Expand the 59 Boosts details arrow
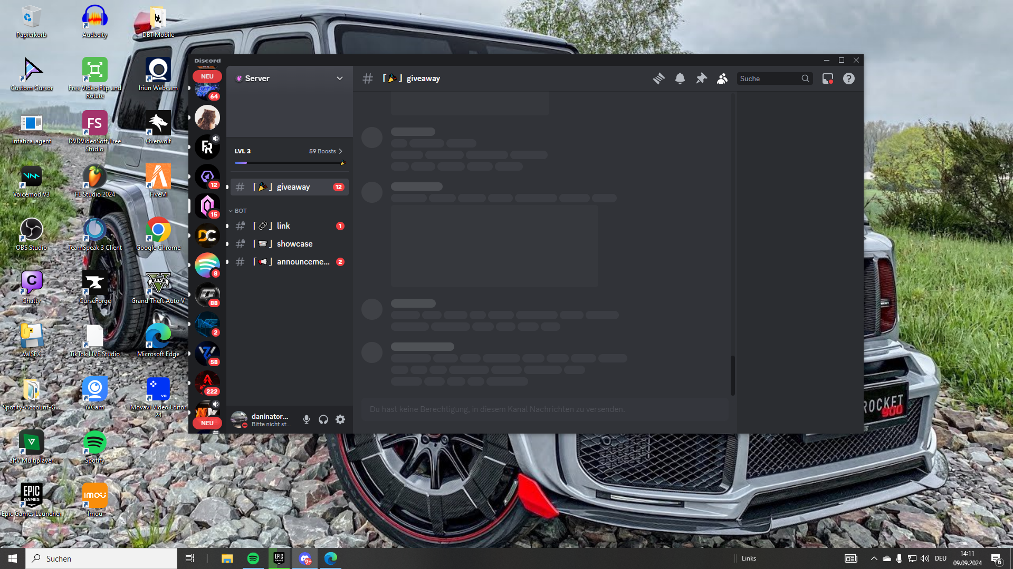This screenshot has height=569, width=1013. 341,151
